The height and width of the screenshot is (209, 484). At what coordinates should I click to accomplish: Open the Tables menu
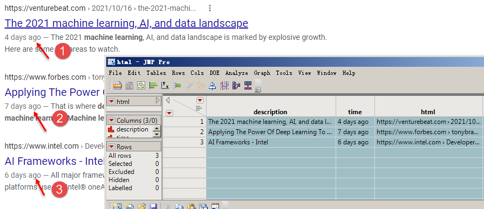tap(156, 73)
